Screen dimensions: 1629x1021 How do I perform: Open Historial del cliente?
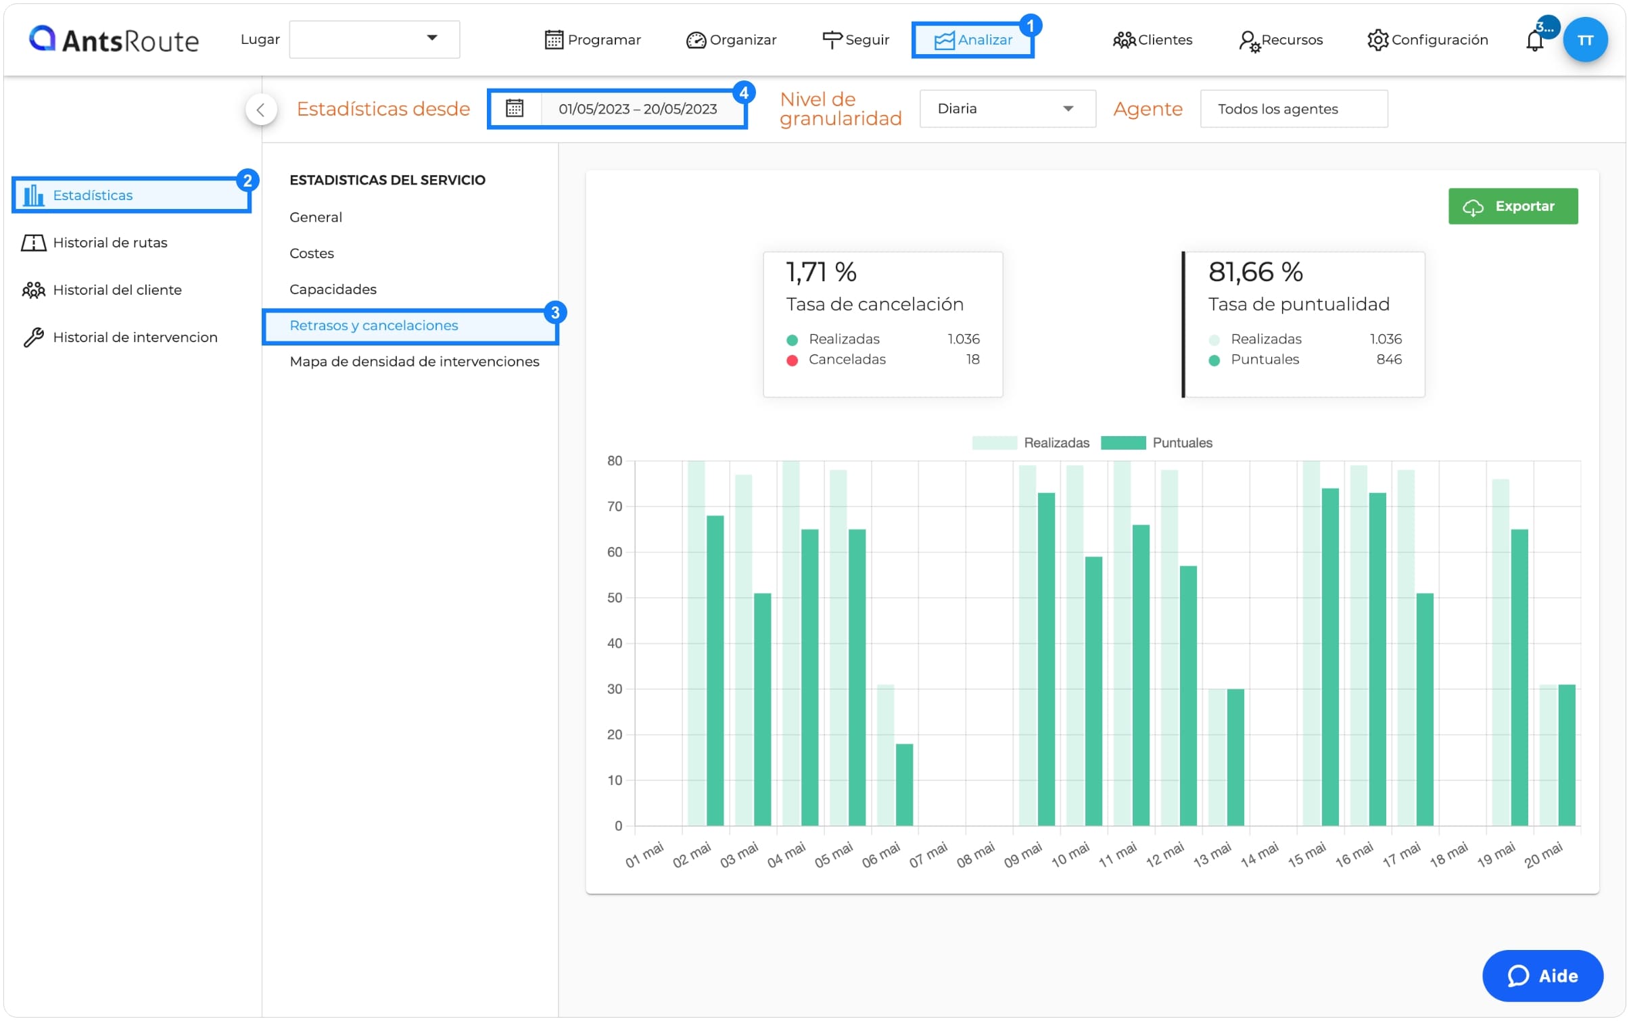point(101,290)
